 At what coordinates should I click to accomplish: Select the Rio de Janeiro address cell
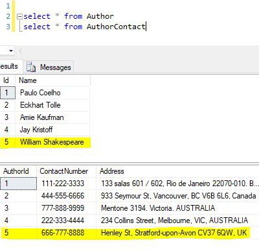coord(177,184)
